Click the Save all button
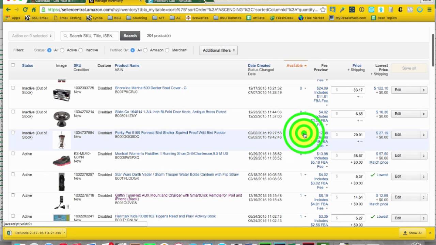The width and height of the screenshot is (436, 245). click(x=409, y=68)
